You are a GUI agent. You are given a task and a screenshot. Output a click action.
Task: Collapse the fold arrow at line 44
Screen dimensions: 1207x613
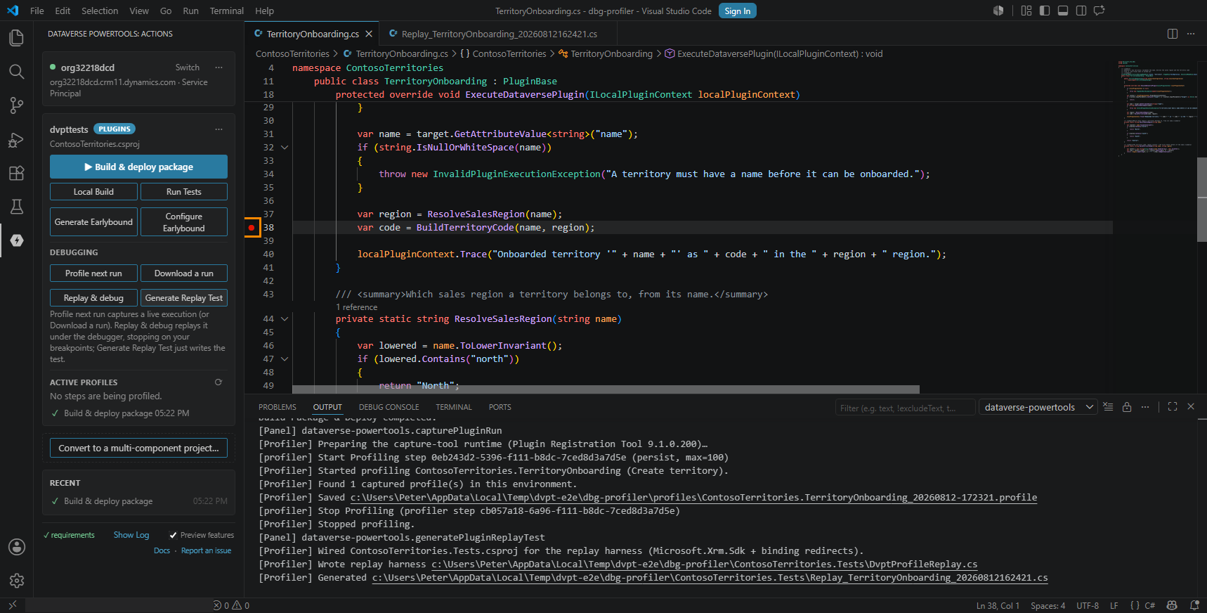coord(285,319)
